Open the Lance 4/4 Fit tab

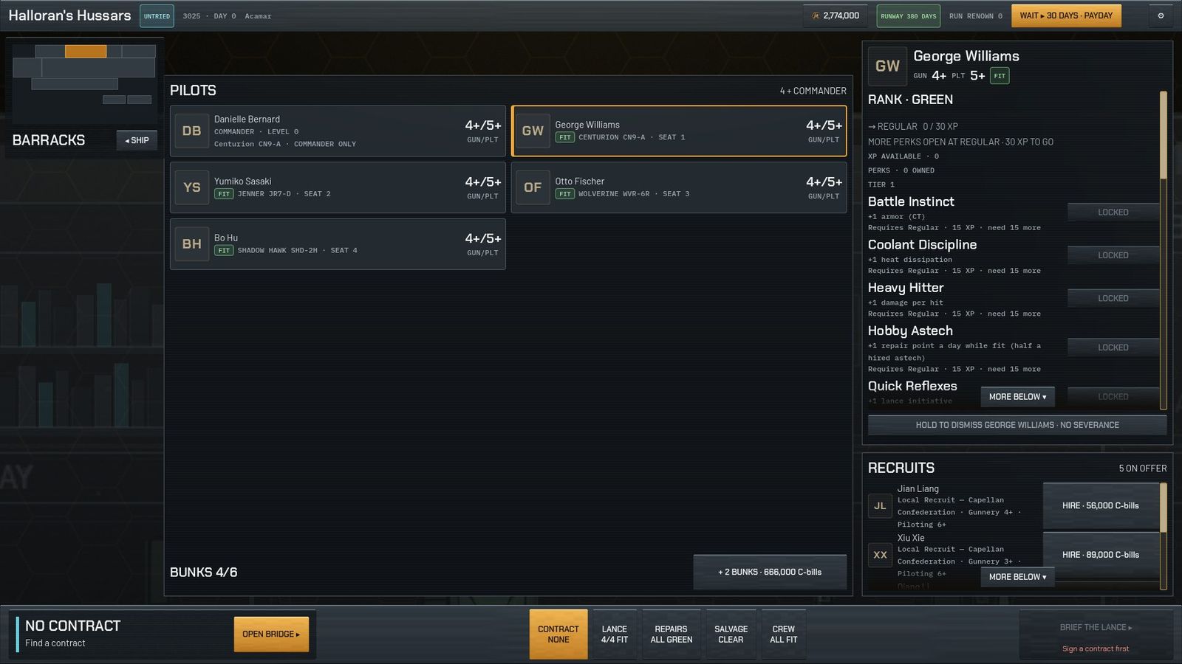pos(615,634)
